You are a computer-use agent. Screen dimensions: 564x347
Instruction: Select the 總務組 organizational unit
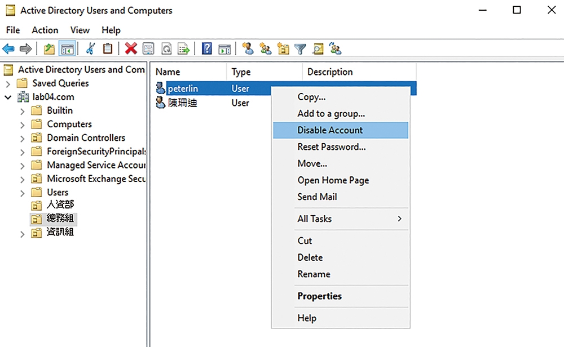click(x=60, y=219)
